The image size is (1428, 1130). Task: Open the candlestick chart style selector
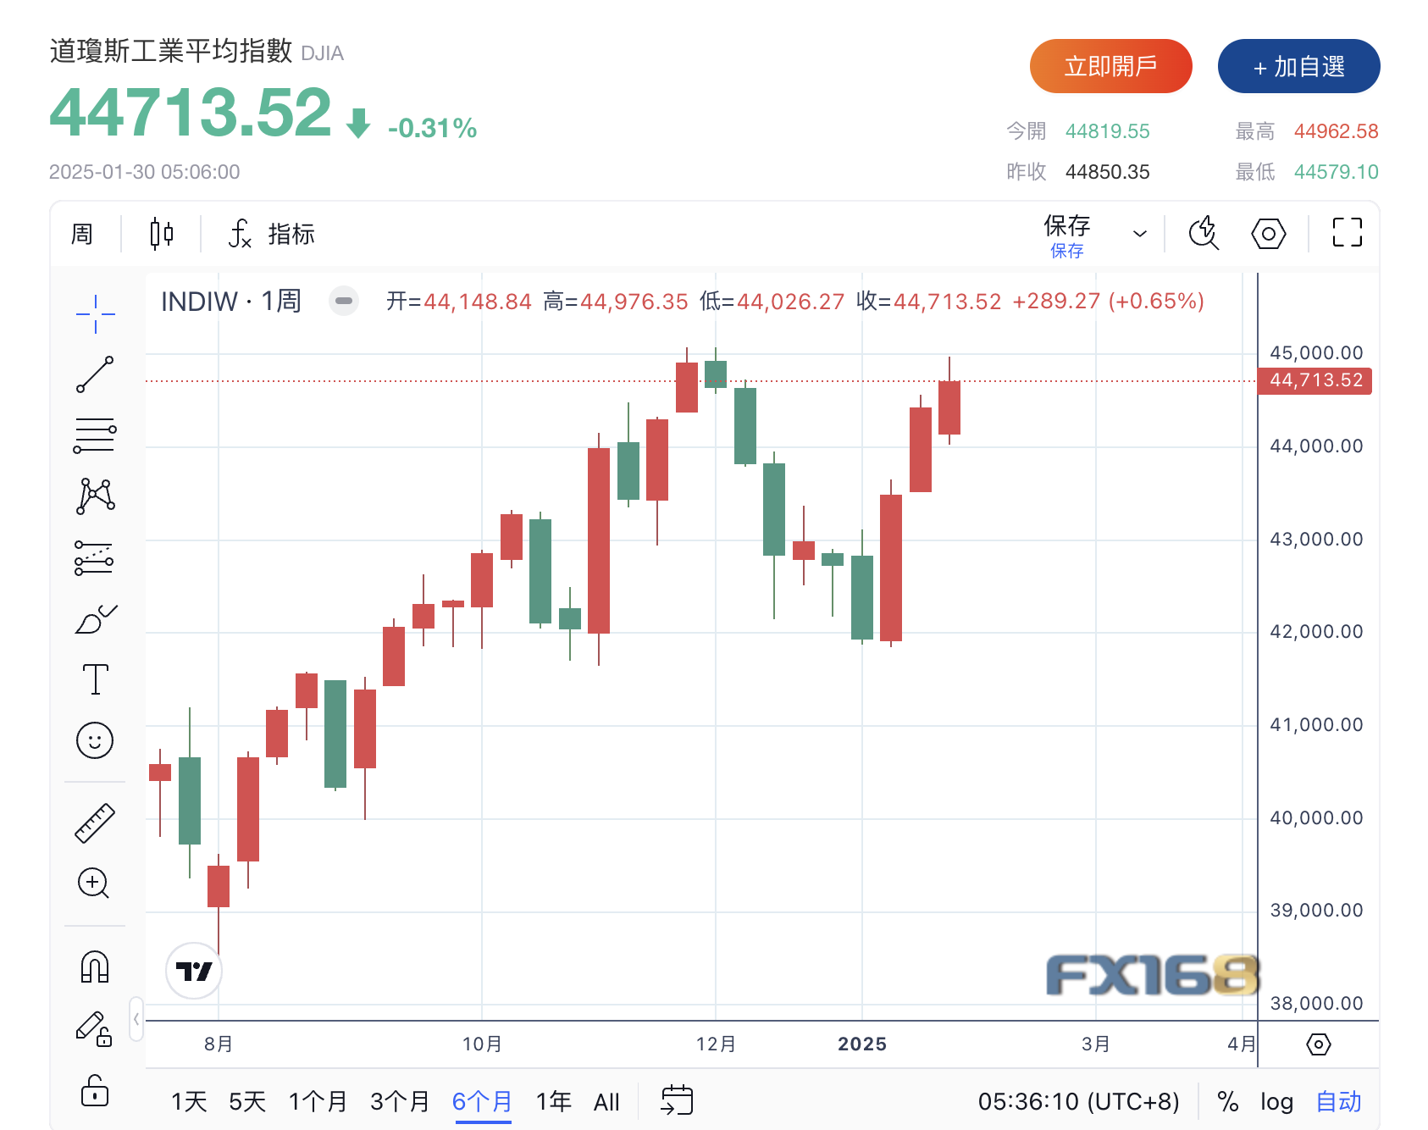(161, 234)
